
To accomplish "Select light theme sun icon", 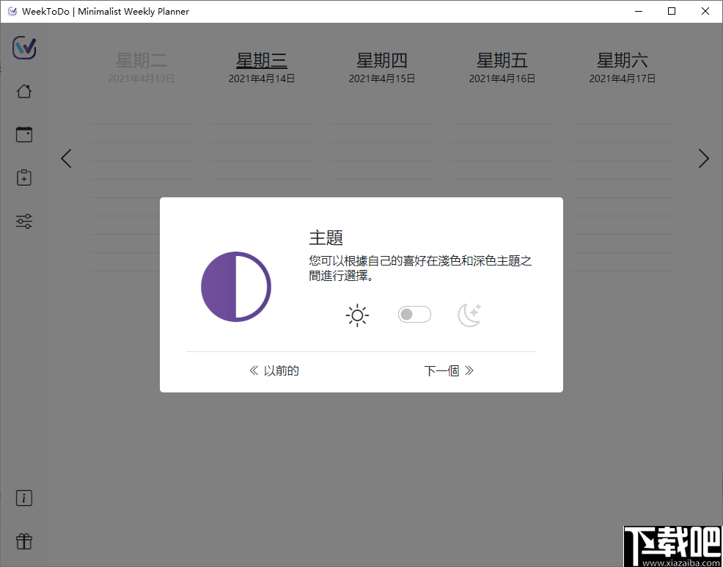I will 357,315.
